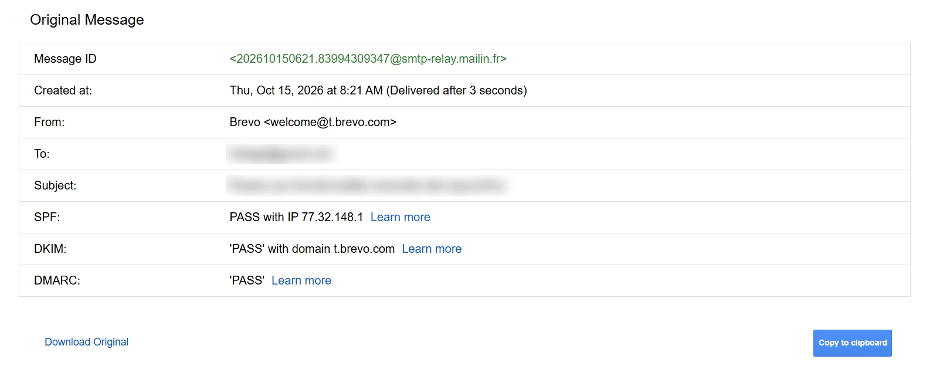The image size is (950, 376).
Task: Open the SPF Learn more link
Action: coord(400,217)
